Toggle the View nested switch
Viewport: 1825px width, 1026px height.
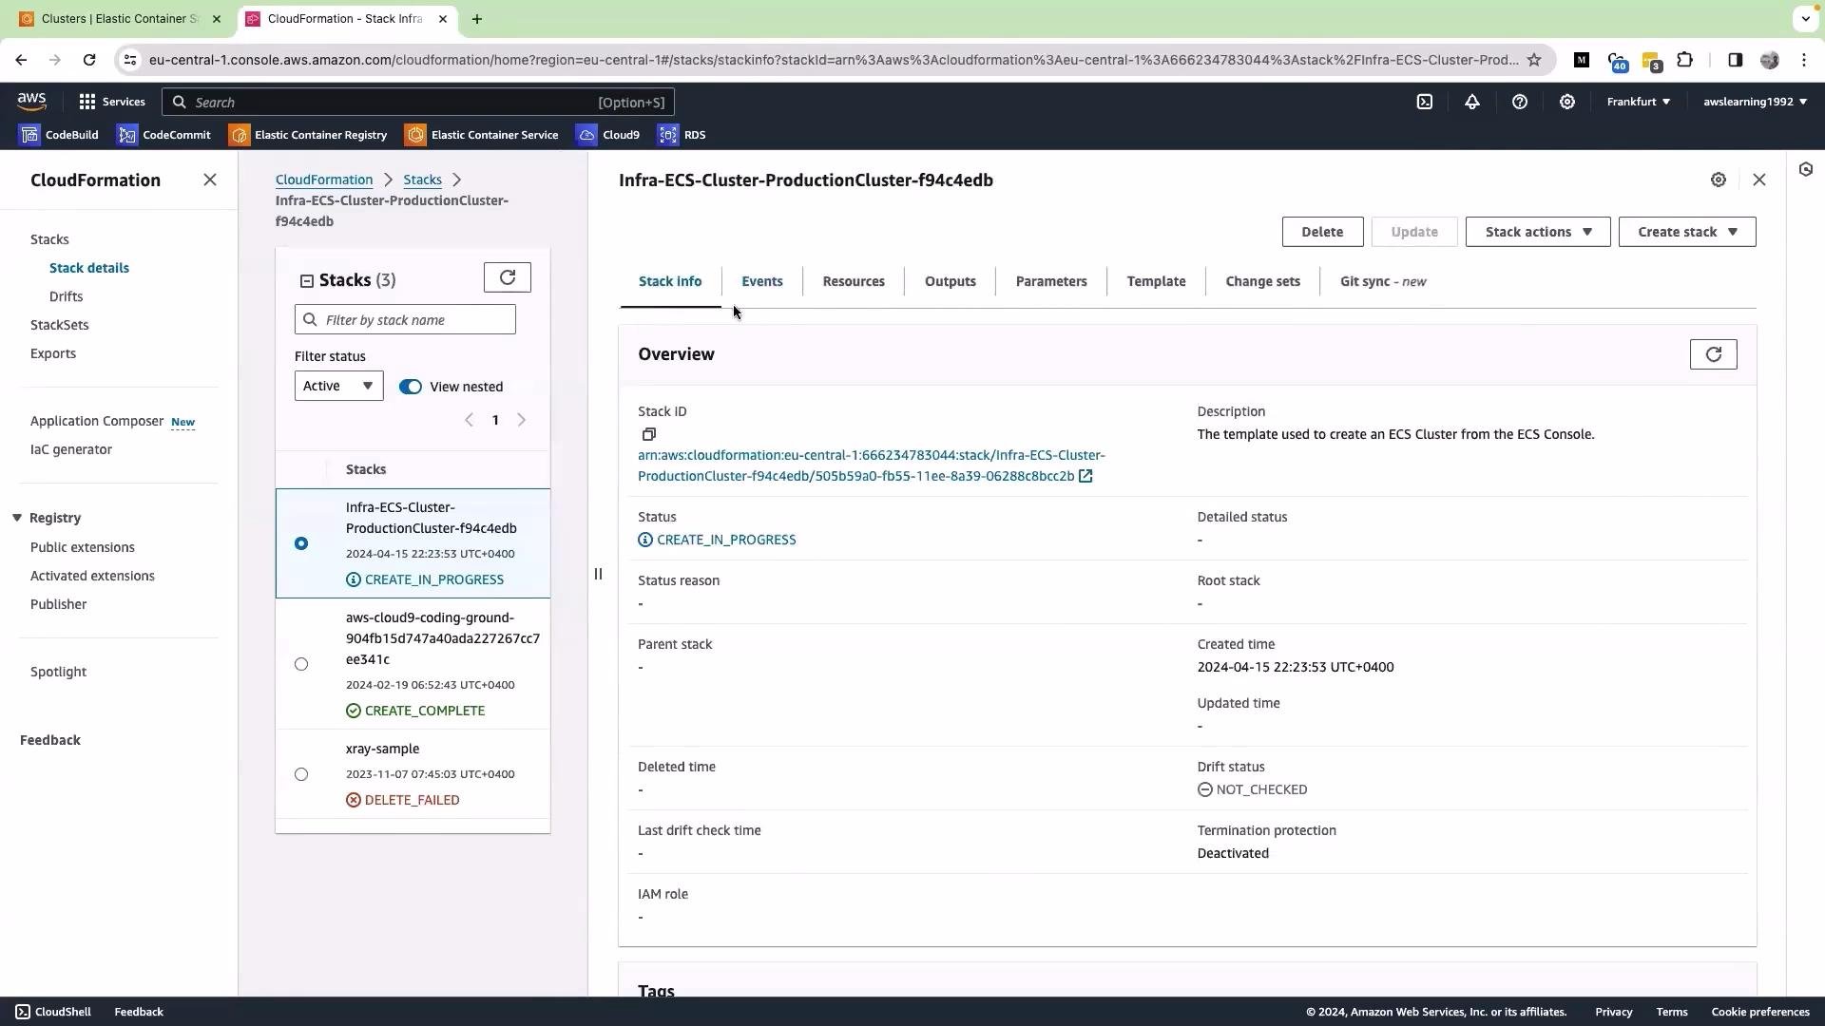pos(411,387)
